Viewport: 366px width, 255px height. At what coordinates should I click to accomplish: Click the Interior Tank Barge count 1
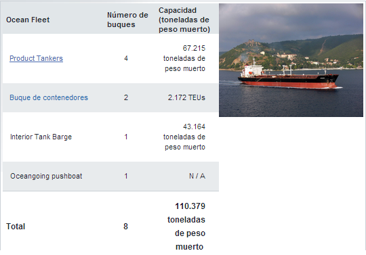126,137
